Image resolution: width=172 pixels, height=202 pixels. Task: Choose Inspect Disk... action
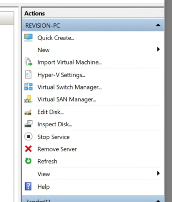click(x=55, y=124)
